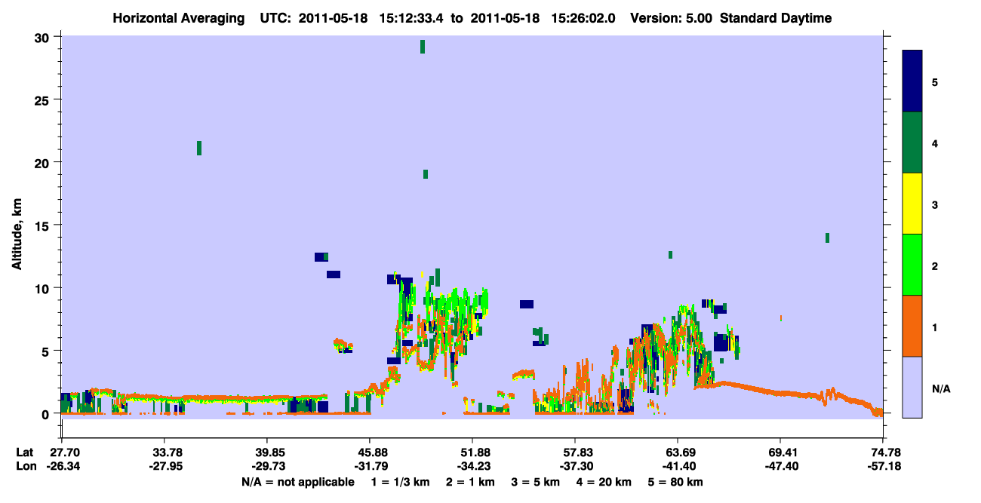Click the latitude value 57.83
This screenshot has width=981, height=503.
[x=575, y=452]
